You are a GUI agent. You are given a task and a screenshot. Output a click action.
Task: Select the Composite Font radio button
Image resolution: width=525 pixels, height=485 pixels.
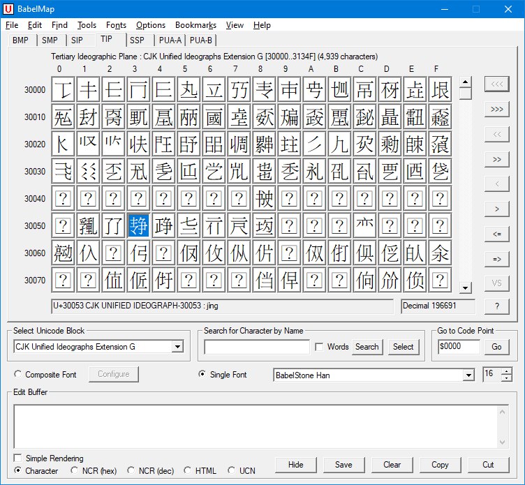(x=18, y=375)
